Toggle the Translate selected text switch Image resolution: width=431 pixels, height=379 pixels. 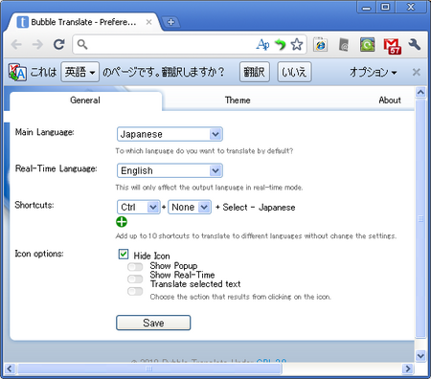pos(135,291)
